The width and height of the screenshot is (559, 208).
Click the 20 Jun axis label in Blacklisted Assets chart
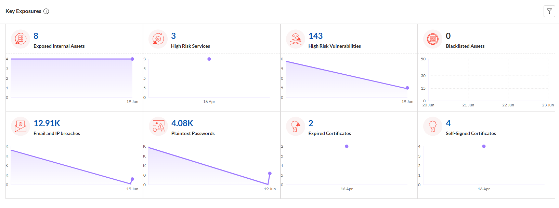click(428, 105)
